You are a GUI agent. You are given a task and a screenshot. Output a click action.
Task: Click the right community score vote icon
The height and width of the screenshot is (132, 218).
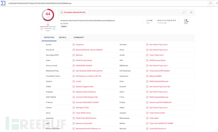pos(54,29)
